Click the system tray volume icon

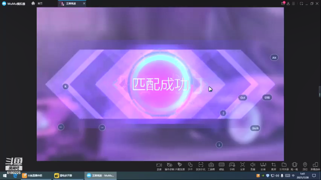pyautogui.click(x=277, y=176)
